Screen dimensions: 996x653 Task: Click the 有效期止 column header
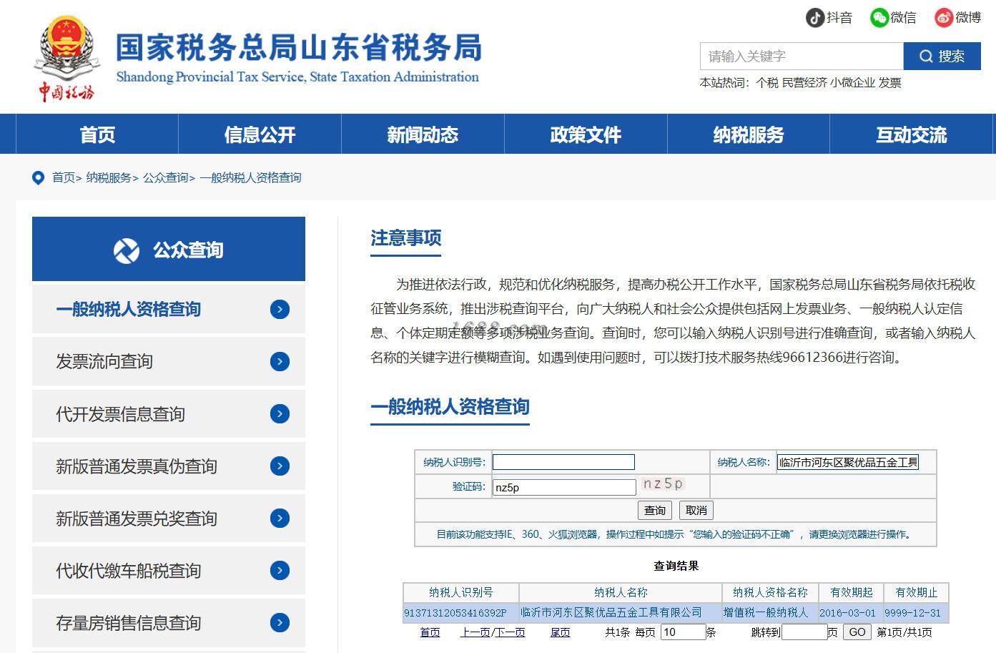click(x=916, y=592)
